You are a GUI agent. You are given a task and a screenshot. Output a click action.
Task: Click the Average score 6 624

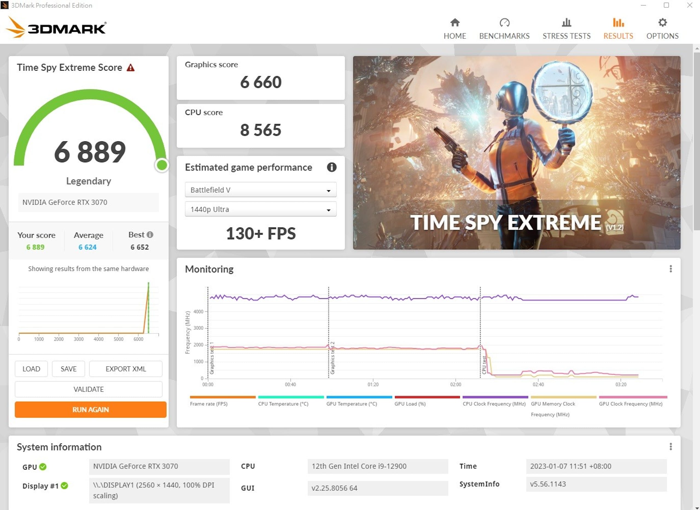pyautogui.click(x=87, y=247)
